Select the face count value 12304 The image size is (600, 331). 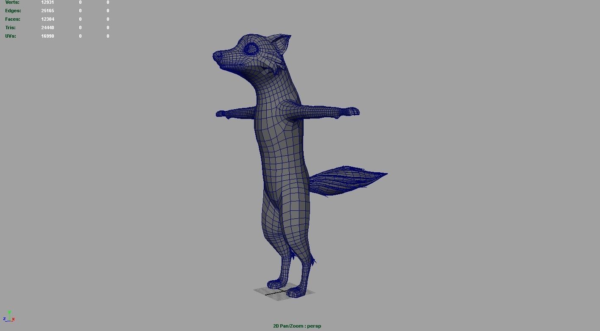point(47,19)
